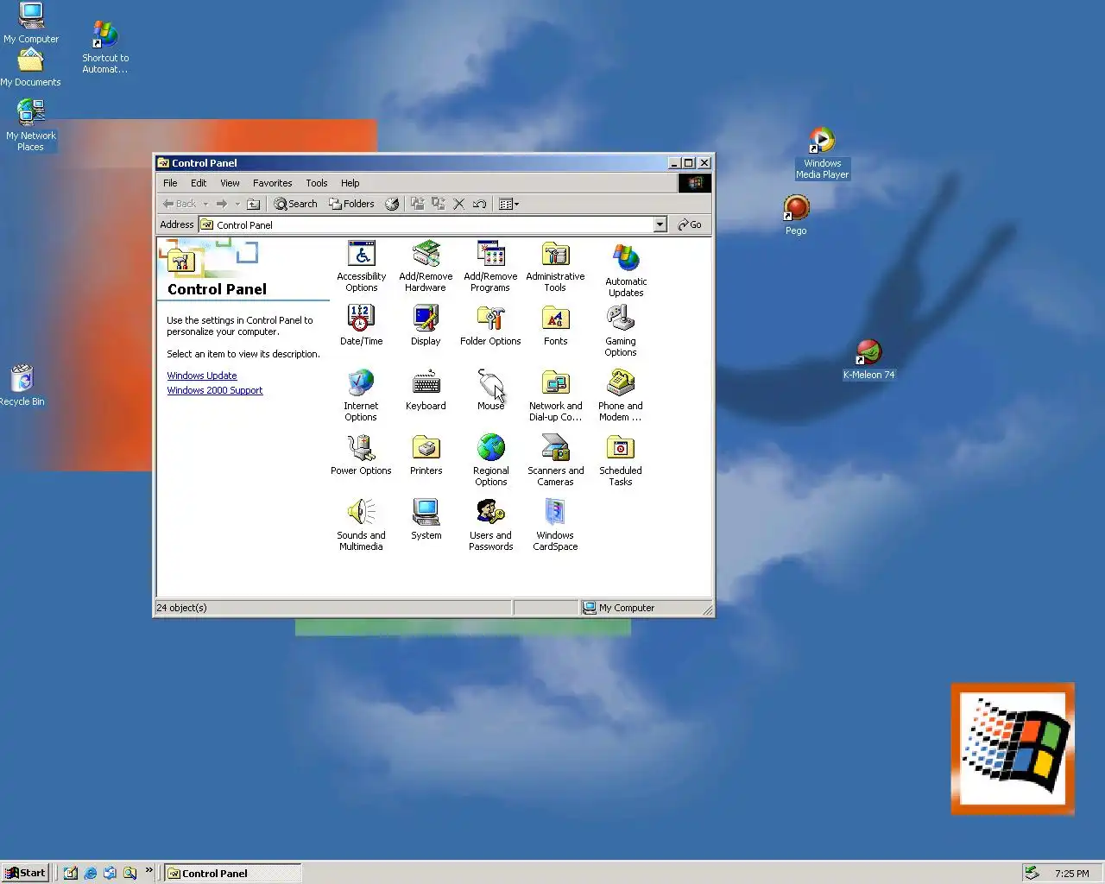The image size is (1105, 884).
Task: Choose the Regional Options icon
Action: tap(490, 448)
